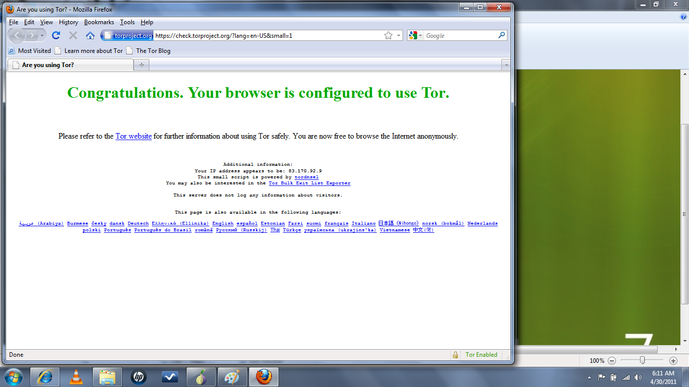Open the list all tabs chevron
This screenshot has height=387, width=689.
pyautogui.click(x=506, y=64)
